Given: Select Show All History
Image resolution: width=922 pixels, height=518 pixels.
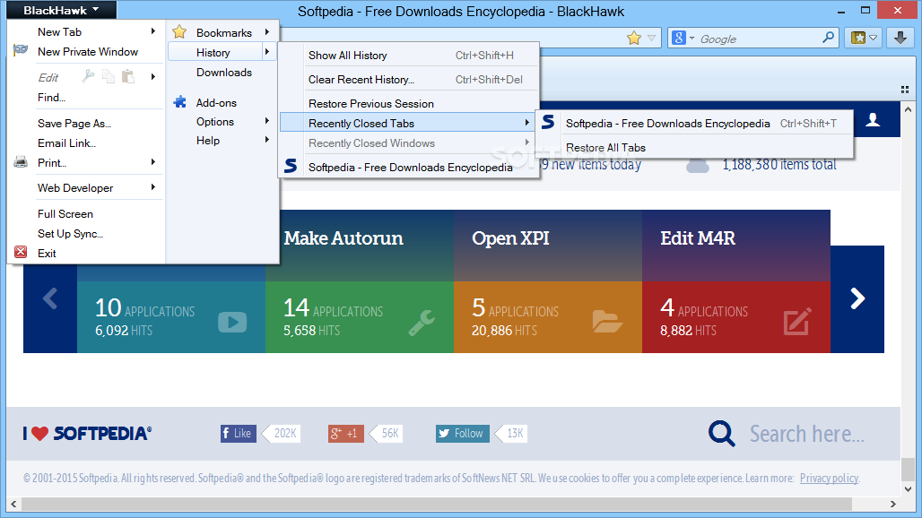Looking at the screenshot, I should point(409,56).
